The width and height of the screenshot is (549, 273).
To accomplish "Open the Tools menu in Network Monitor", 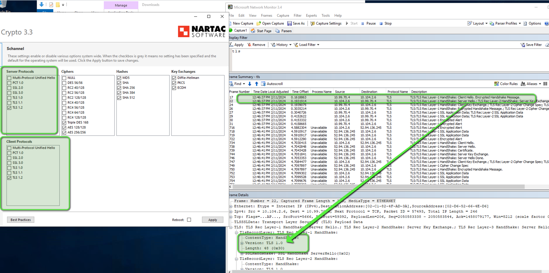I will coord(325,15).
